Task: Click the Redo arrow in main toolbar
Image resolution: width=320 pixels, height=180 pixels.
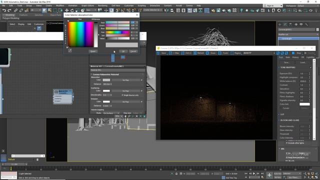Action: click(x=9, y=10)
